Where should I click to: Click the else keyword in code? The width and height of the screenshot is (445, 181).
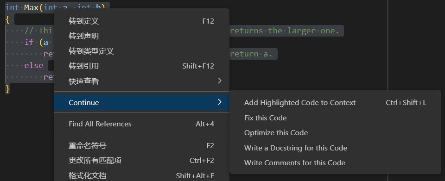[x=34, y=65]
